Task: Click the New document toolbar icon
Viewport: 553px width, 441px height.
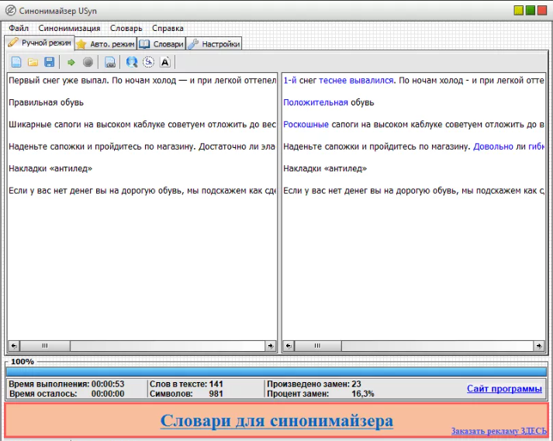Action: 16,63
